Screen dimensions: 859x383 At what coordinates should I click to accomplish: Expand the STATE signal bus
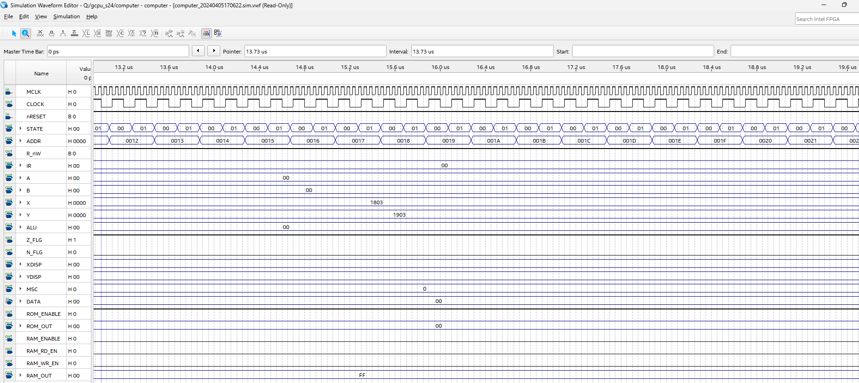[x=21, y=128]
